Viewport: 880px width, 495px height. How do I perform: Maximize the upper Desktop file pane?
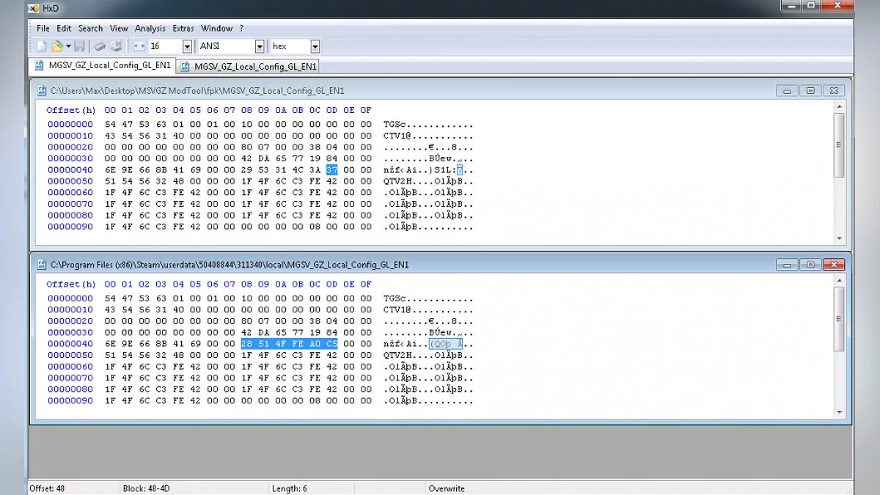click(810, 91)
